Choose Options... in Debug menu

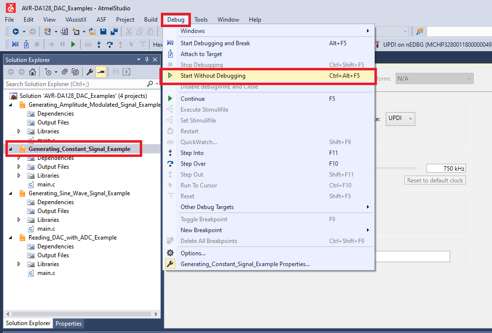click(269, 253)
